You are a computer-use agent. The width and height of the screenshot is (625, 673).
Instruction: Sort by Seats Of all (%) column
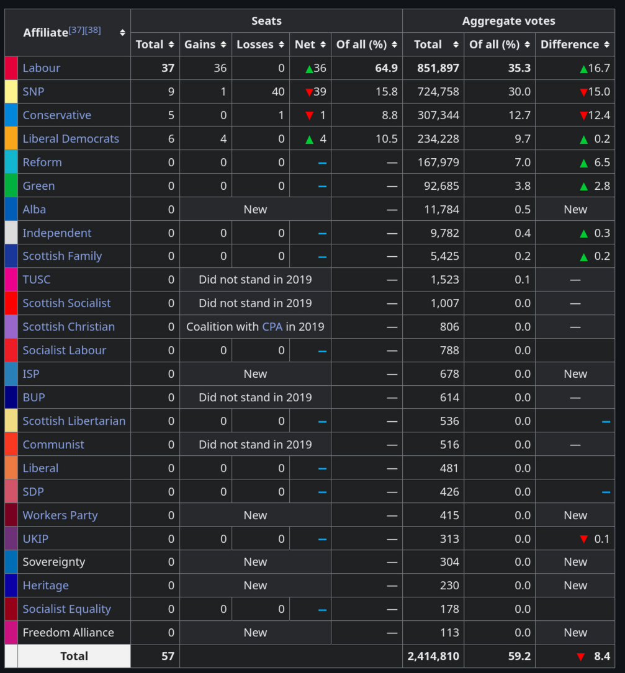[394, 45]
